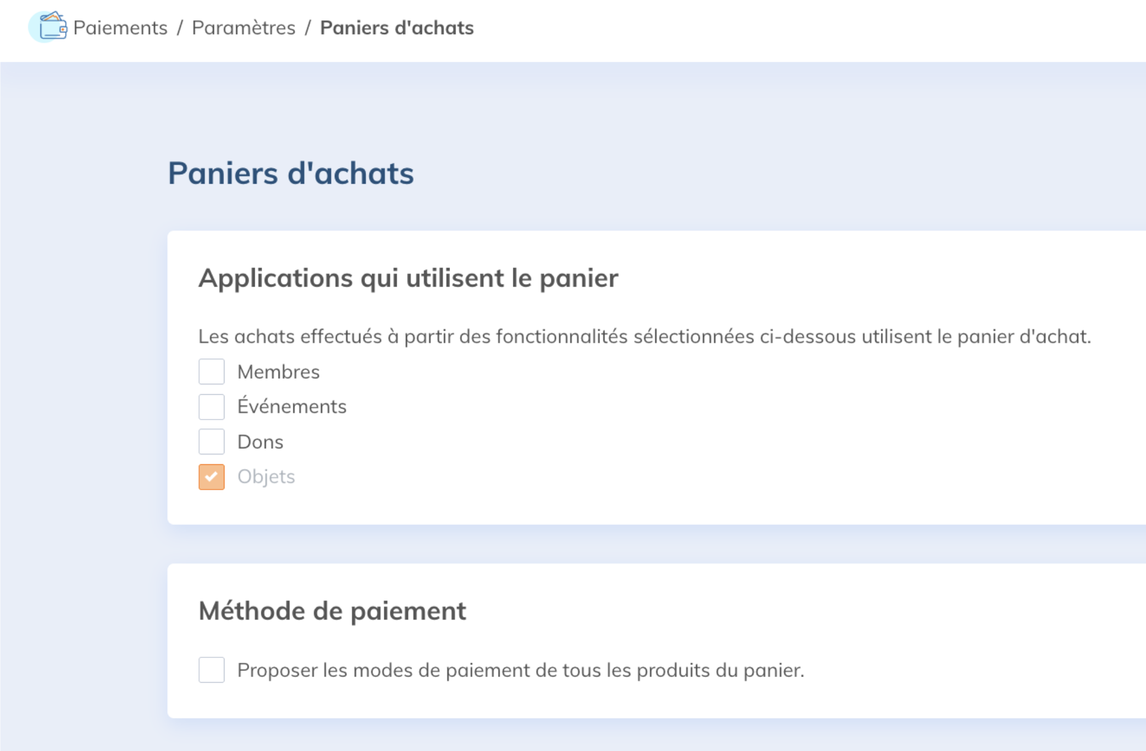Click the payment modes option label sentence
Image resolution: width=1146 pixels, height=751 pixels.
pos(521,670)
